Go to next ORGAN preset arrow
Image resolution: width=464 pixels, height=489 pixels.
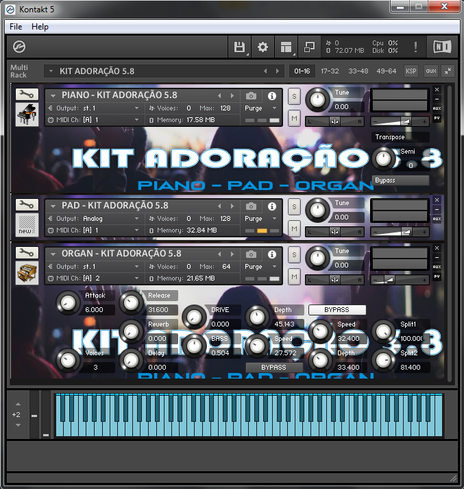point(232,254)
